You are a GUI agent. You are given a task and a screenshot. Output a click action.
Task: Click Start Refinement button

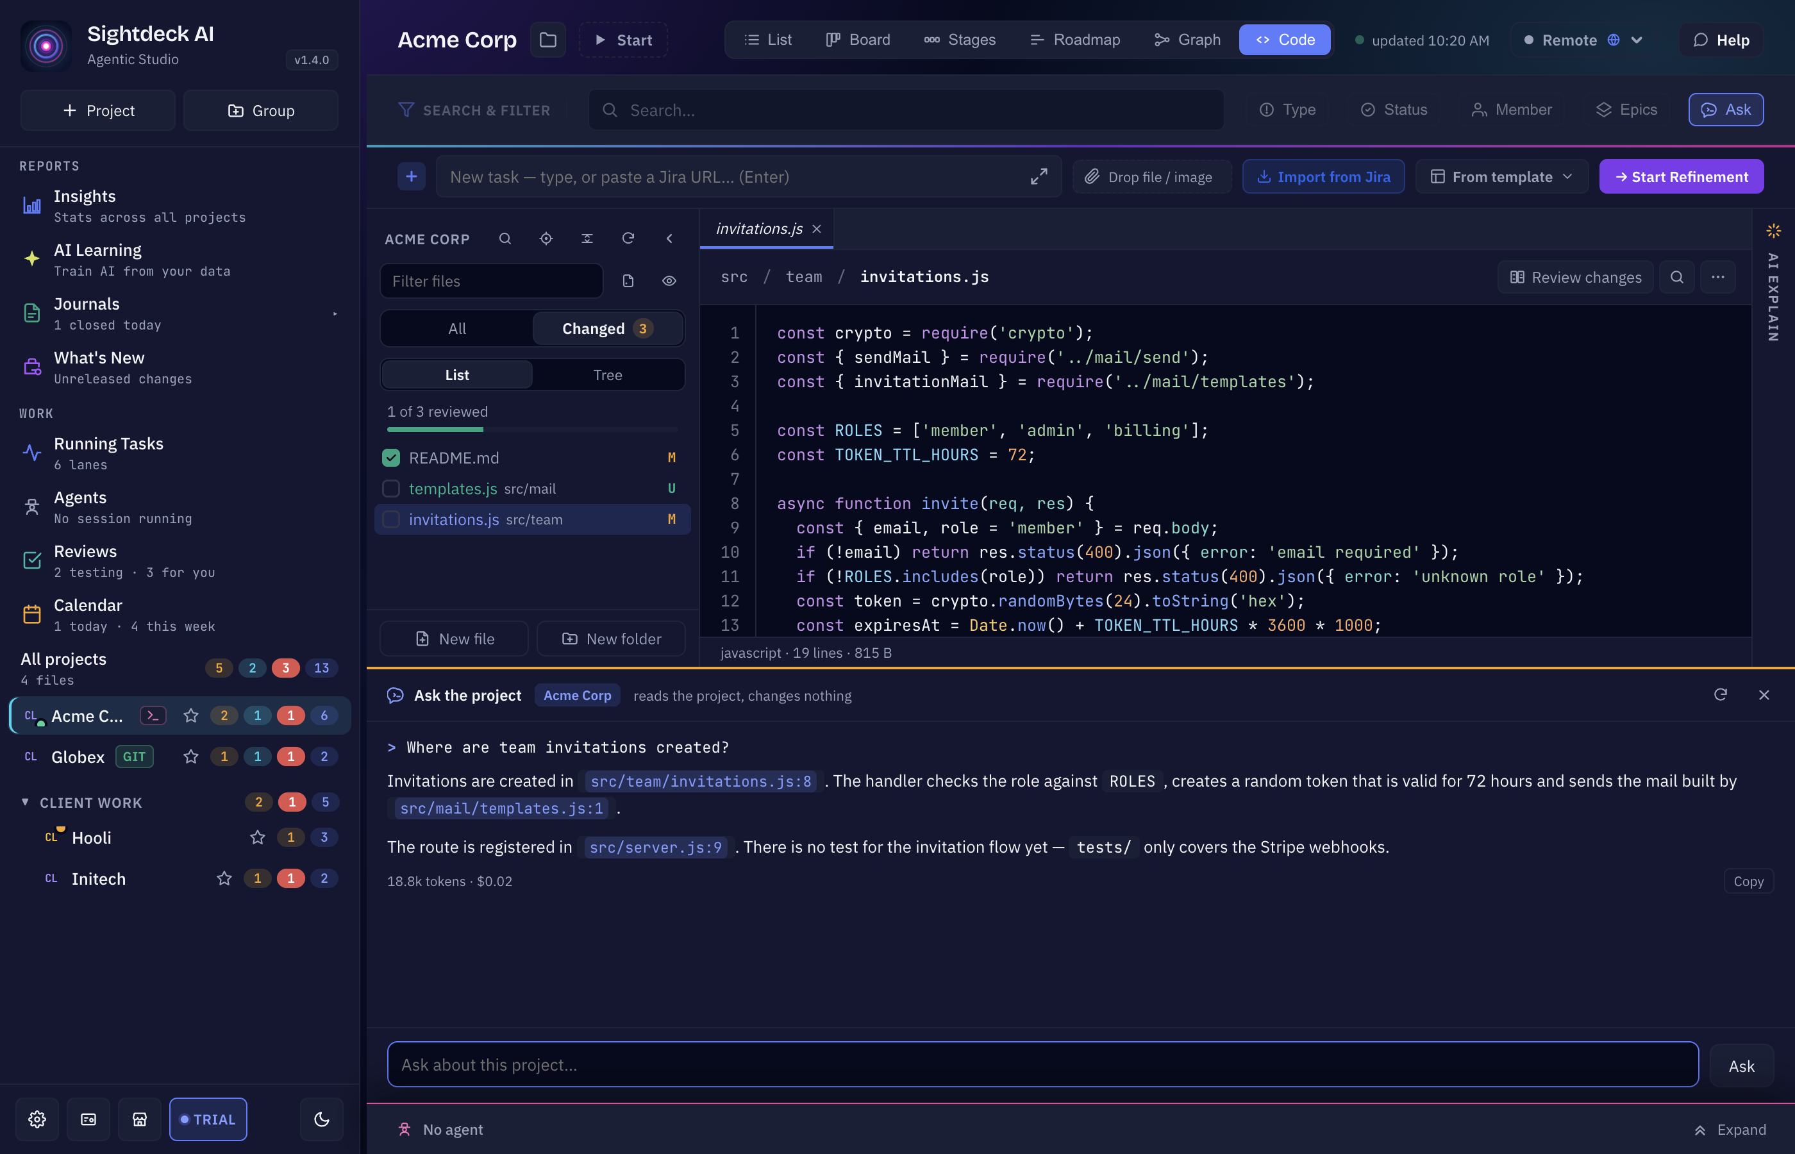click(x=1681, y=177)
